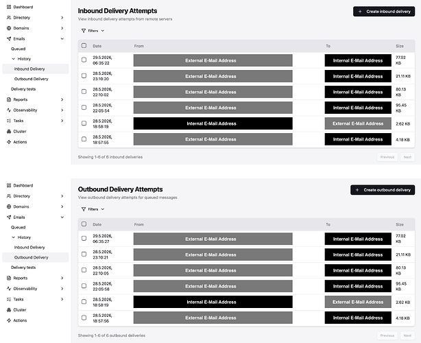Click Directory people icon in Inbound page sidebar
421x343 pixels.
9,17
